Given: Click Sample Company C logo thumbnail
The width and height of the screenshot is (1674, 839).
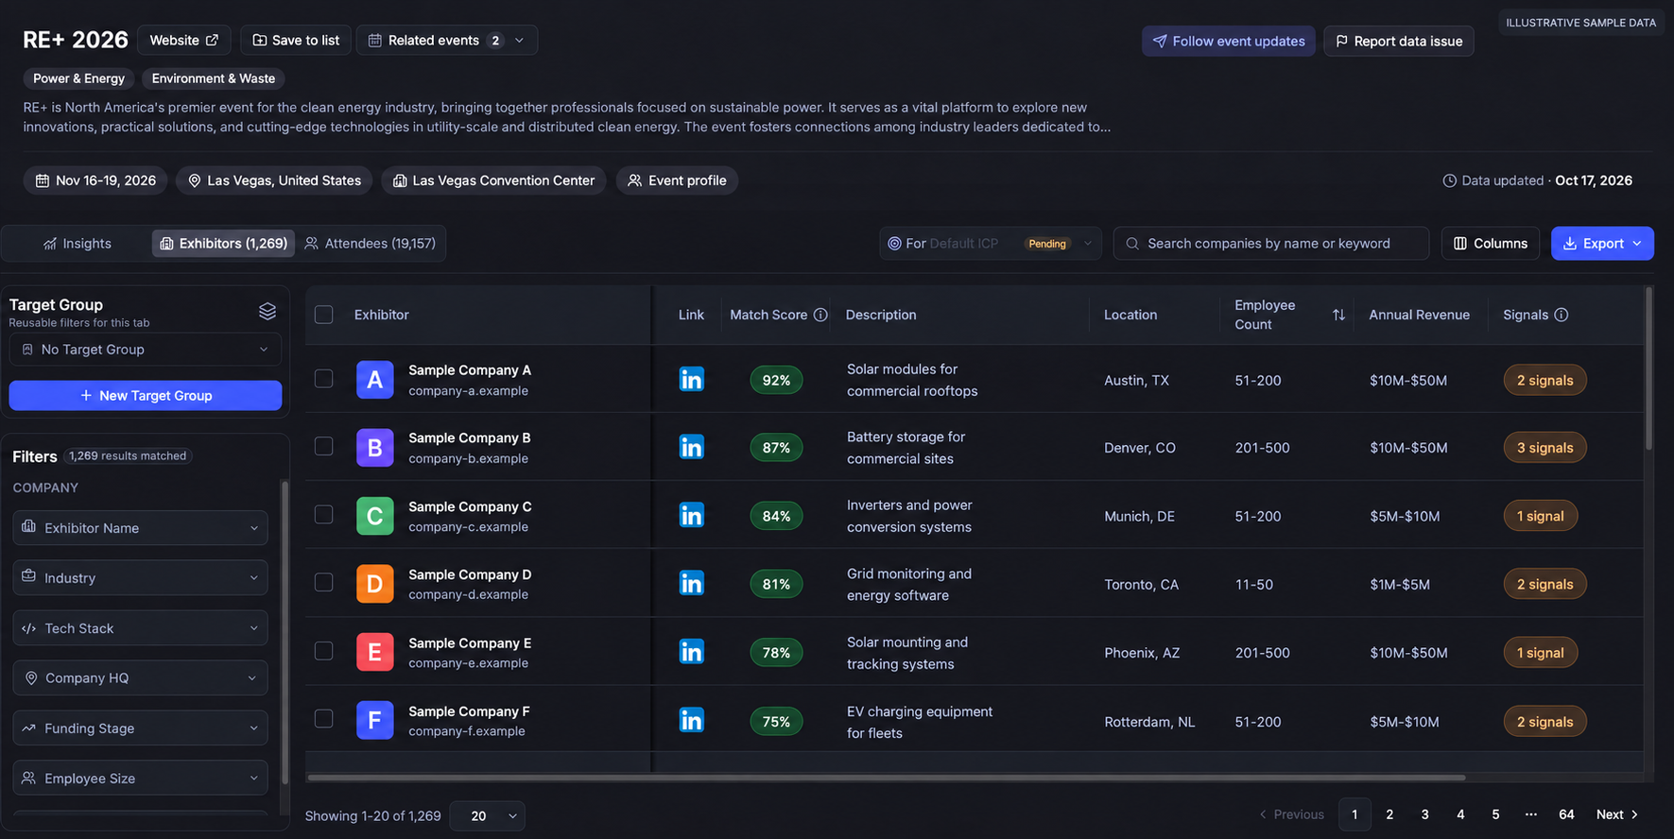Looking at the screenshot, I should coord(374,516).
